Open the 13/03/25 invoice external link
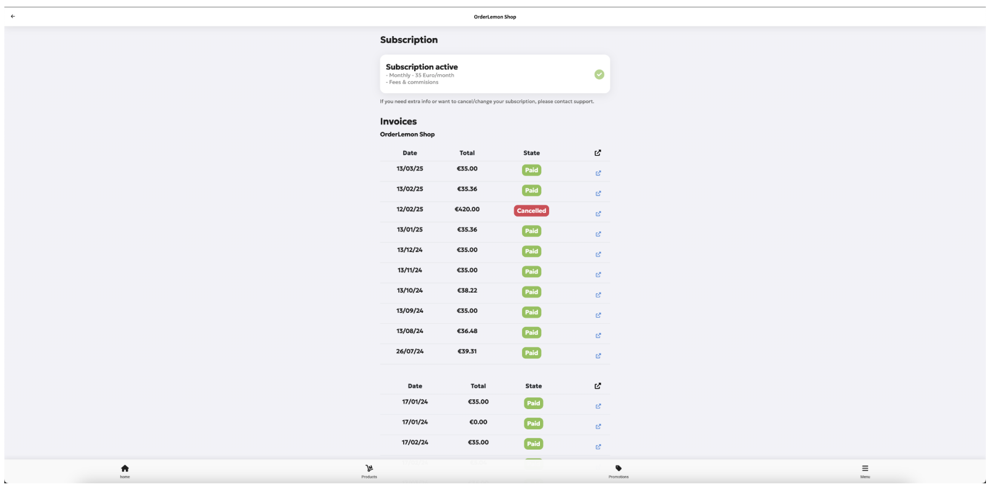This screenshot has height=487, width=989. (x=598, y=173)
